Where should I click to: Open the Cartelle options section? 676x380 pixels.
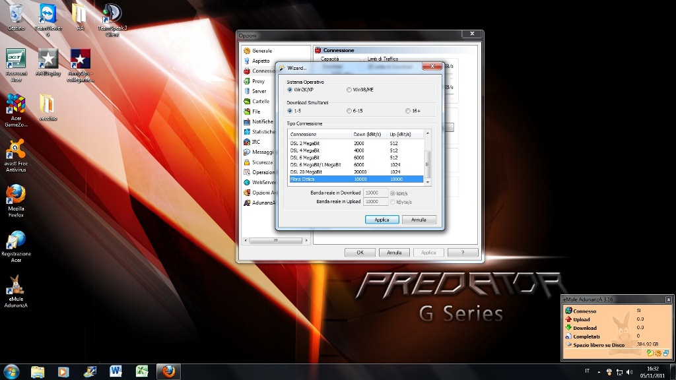click(260, 102)
